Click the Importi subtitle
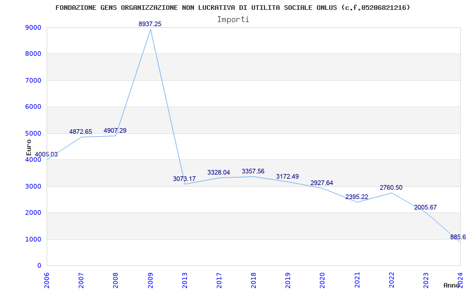Image resolution: width=466 pixels, height=291 pixels. coord(233,20)
